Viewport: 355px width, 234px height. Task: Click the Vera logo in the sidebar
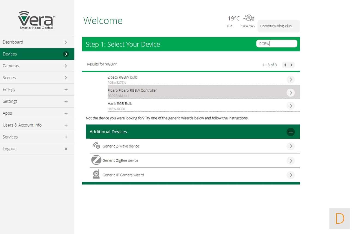pos(37,20)
